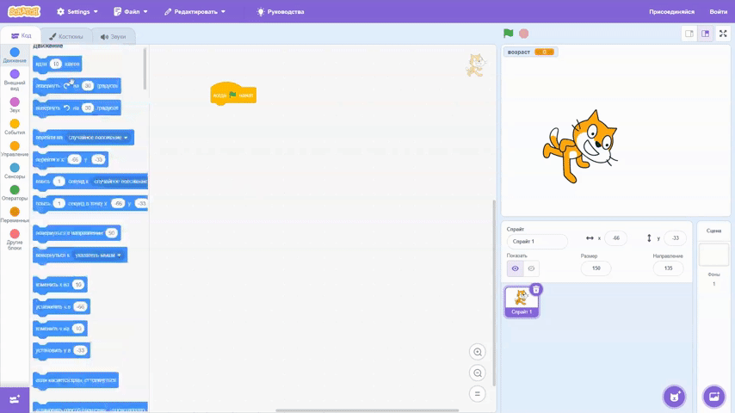Select Движение block category
This screenshot has width=735, height=413.
click(x=15, y=55)
